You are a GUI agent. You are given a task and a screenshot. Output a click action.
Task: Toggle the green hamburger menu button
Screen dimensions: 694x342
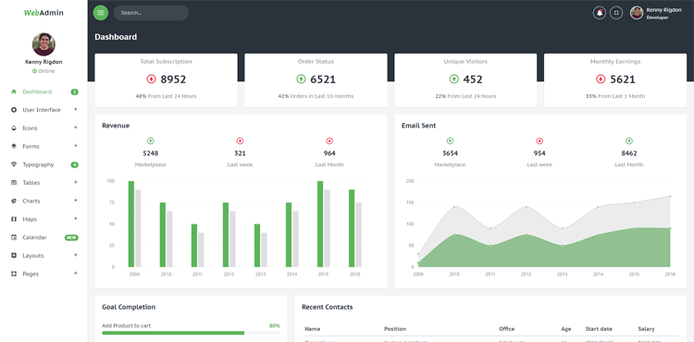[x=101, y=13]
